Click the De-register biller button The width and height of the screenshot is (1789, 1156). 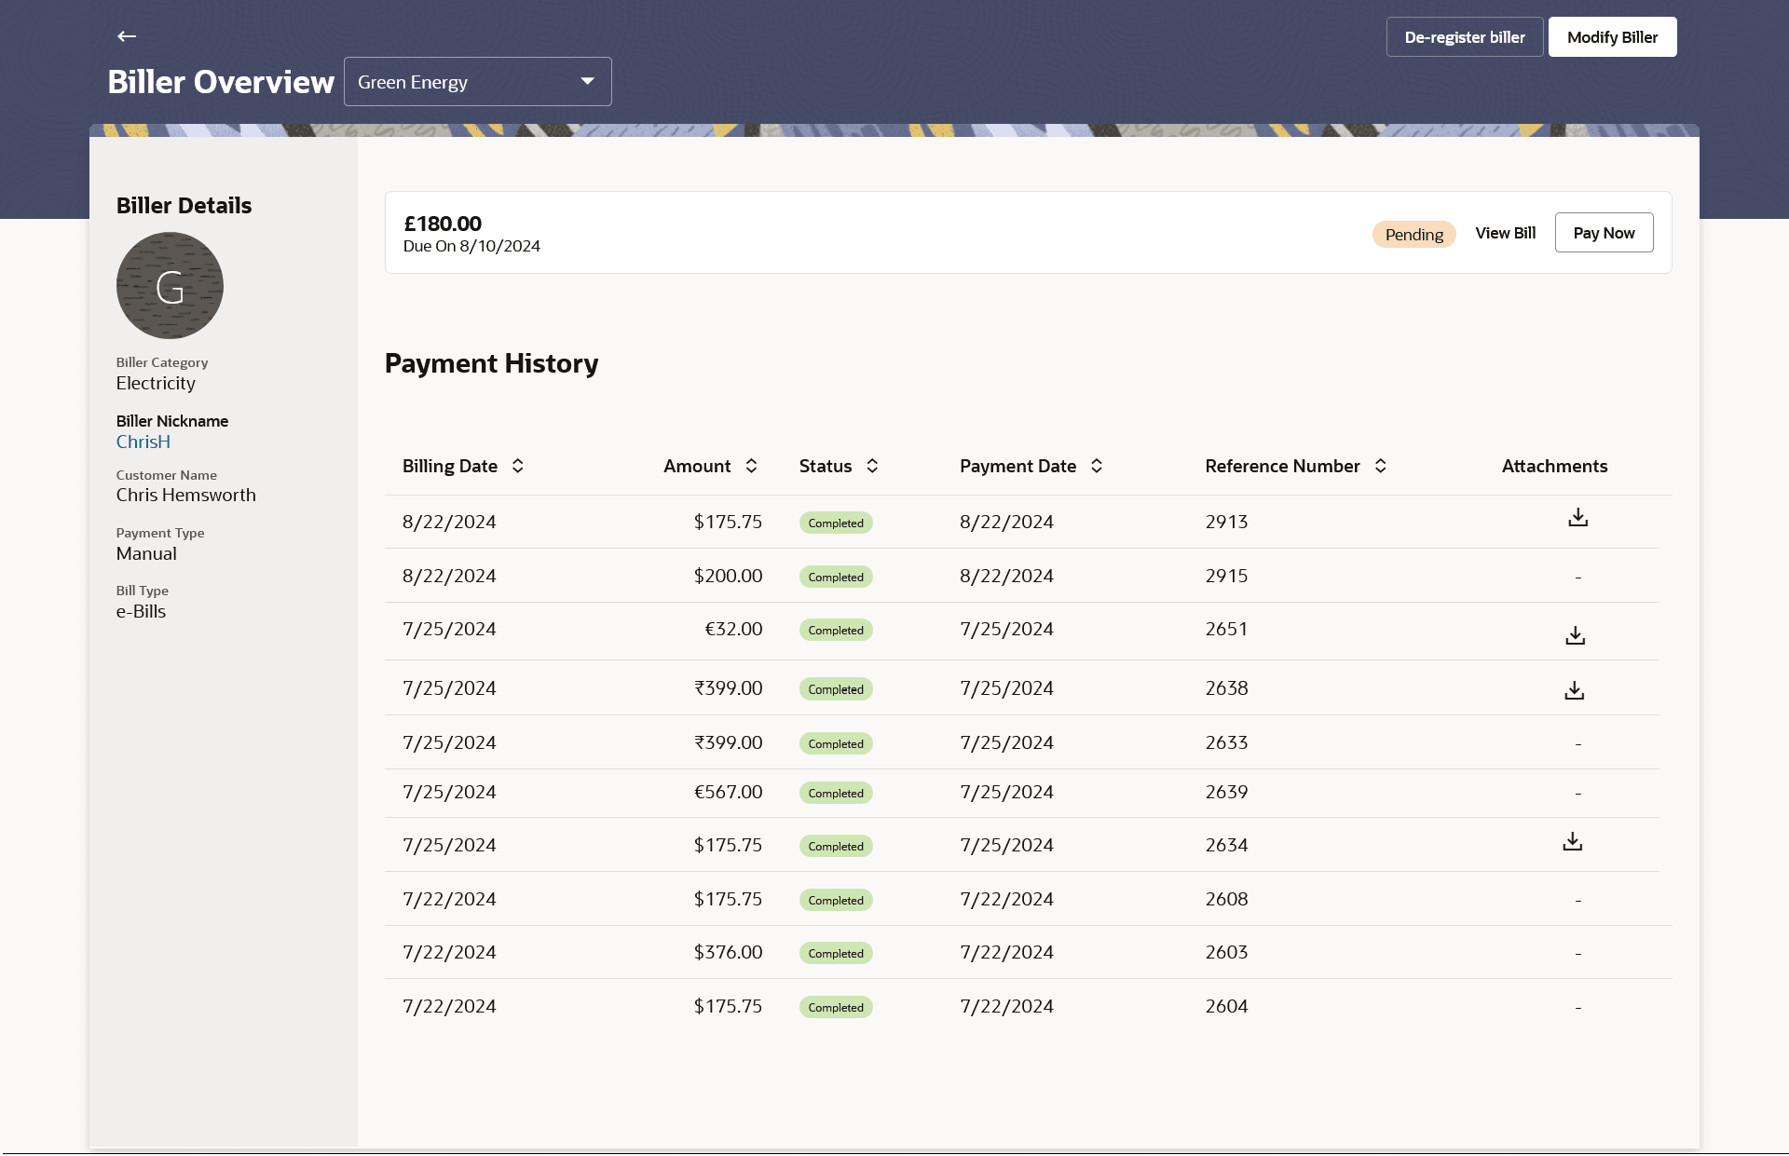pos(1464,37)
